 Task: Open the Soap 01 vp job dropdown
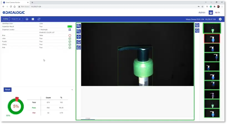point(17,19)
